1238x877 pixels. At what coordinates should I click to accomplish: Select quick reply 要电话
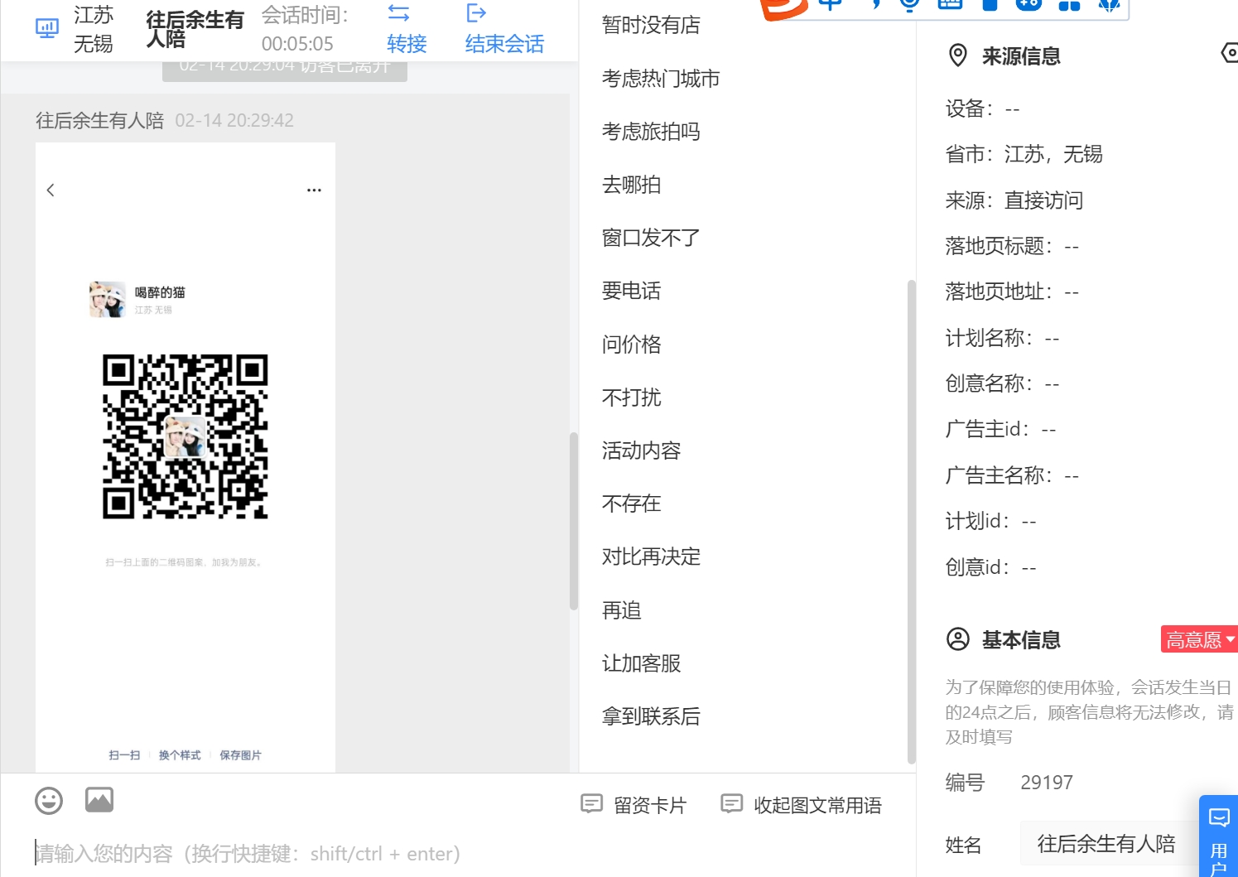coord(631,291)
